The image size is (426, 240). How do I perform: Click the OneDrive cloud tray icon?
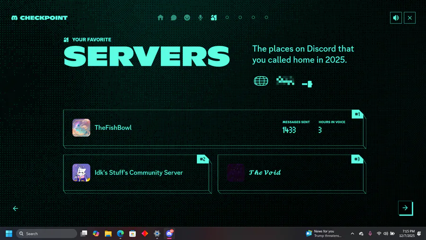pos(361,234)
